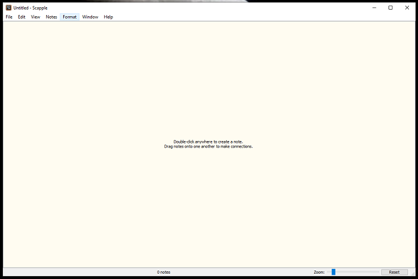This screenshot has width=418, height=279.
Task: Click the 'Untitled - Scapple' window title
Action: (31, 8)
